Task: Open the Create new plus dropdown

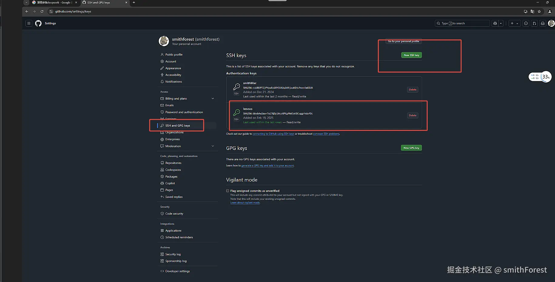Action: tap(514, 23)
